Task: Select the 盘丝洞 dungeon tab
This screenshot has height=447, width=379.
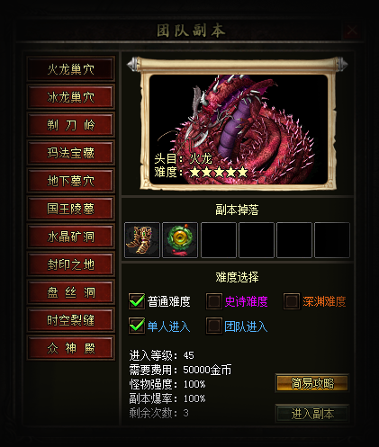Action: pyautogui.click(x=71, y=292)
